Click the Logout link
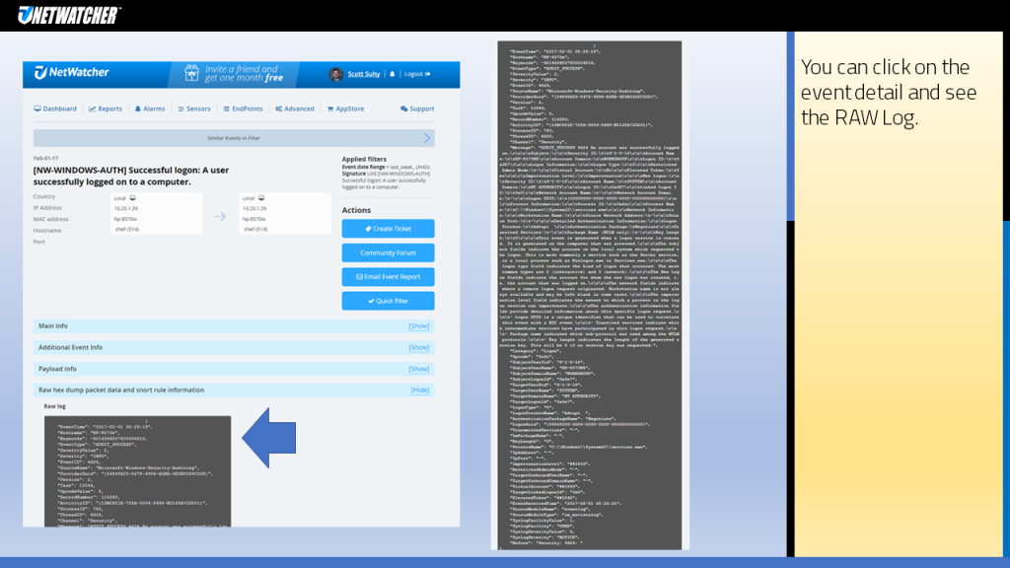Viewport: 1010px width, 568px height. [415, 74]
